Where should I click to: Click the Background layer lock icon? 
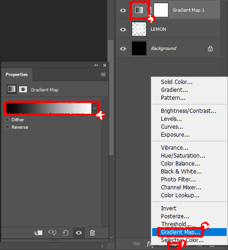pos(210,49)
